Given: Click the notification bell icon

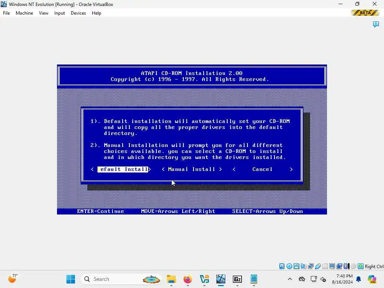Looking at the screenshot, I should pyautogui.click(x=358, y=279).
